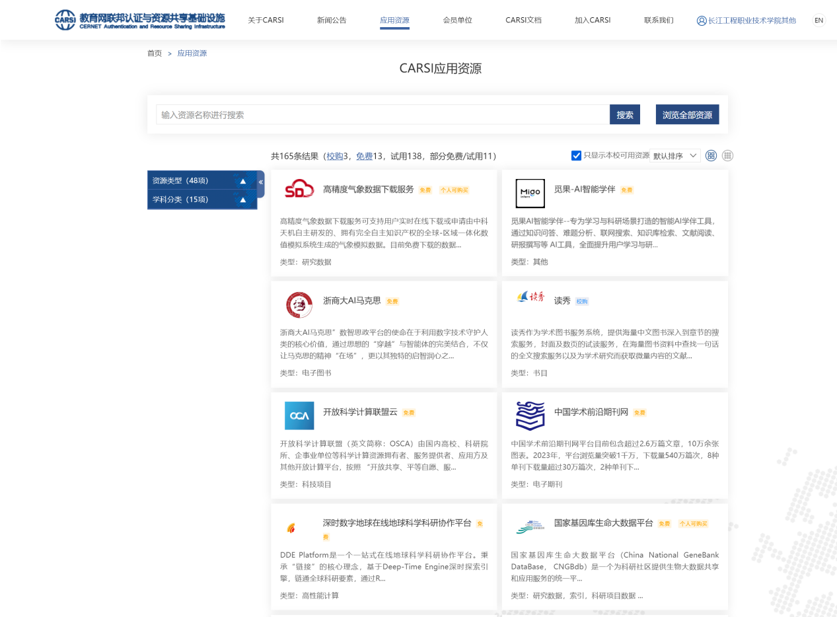
Task: Click the 搜索 button
Action: tap(625, 114)
